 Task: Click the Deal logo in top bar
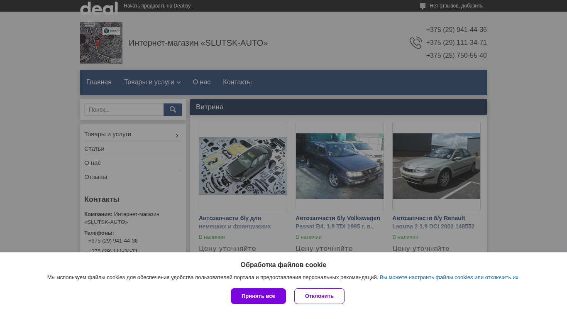(x=99, y=8)
